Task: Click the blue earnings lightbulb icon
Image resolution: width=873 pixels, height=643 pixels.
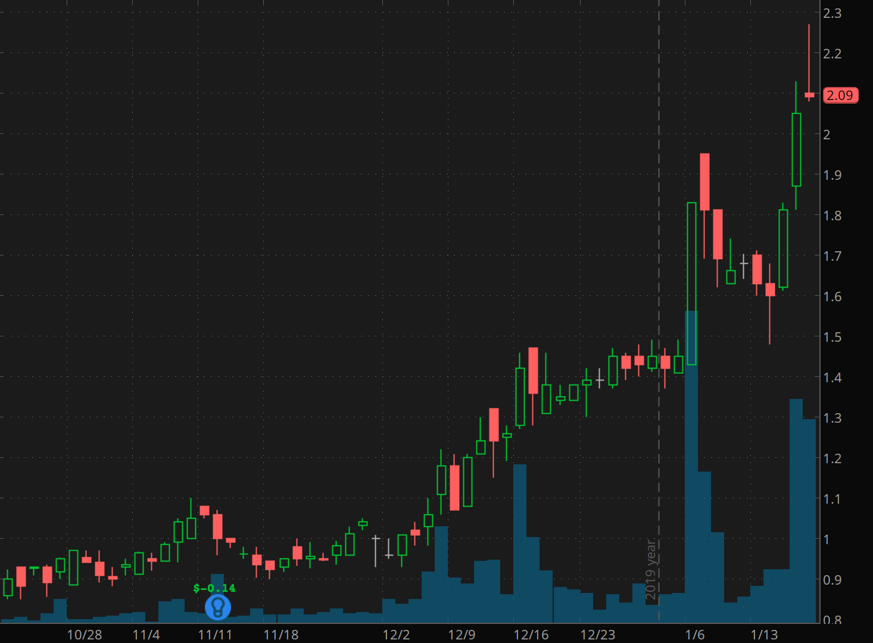Action: point(217,607)
